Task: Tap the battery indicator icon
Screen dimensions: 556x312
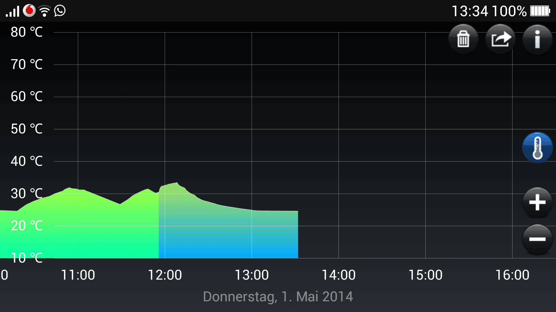Action: point(540,11)
